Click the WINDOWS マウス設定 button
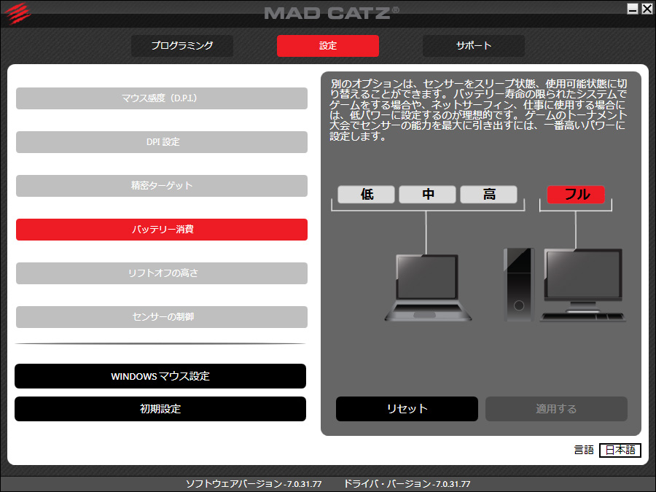 [x=160, y=376]
